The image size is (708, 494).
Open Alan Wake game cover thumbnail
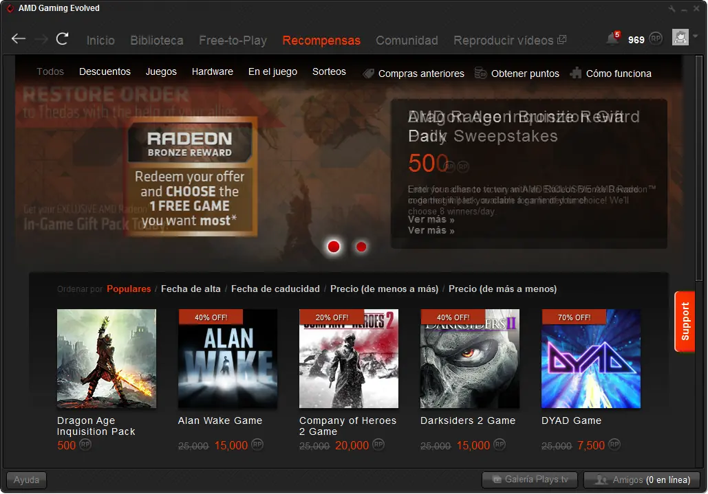pos(228,359)
